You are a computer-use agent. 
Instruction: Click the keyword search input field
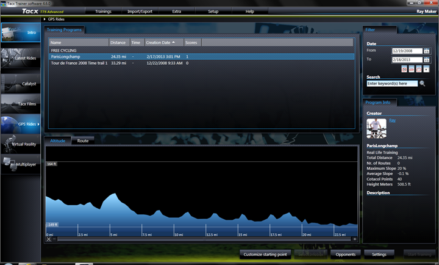coord(392,84)
